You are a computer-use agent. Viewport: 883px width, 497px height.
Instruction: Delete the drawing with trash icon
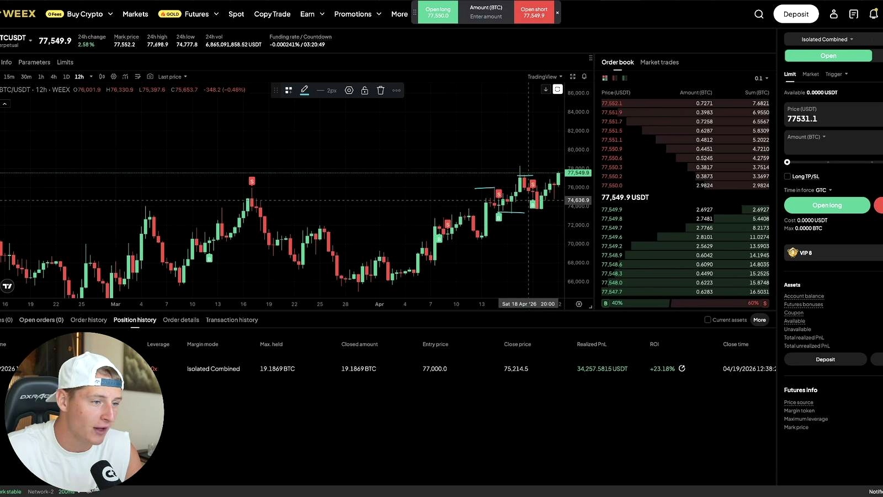point(380,90)
